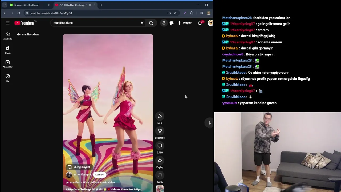Open the YouTube hamburger guide menu
Viewport: 341px width, 192px height.
[8, 23]
